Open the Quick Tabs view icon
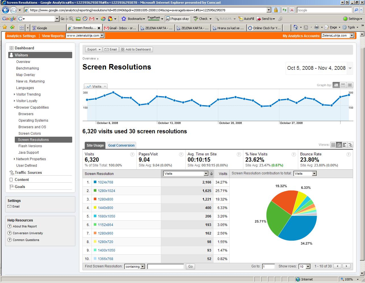The height and width of the screenshot is (283, 365). [22, 28]
